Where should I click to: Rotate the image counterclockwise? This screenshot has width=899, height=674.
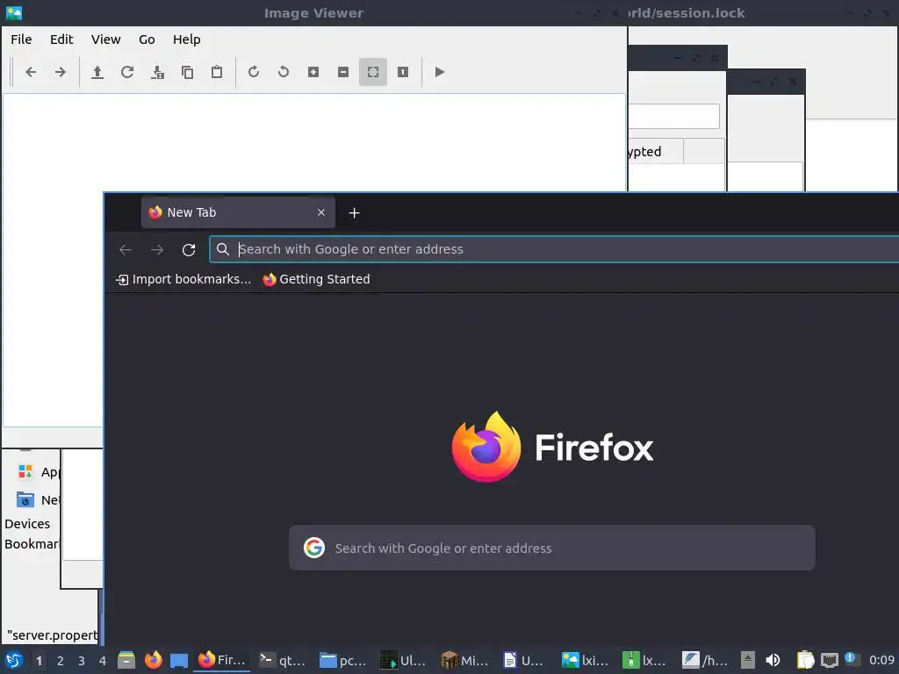284,72
